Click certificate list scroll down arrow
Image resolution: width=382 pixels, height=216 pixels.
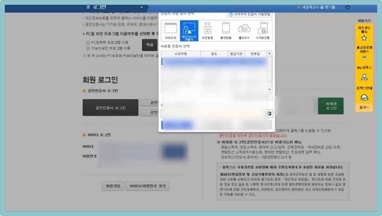tap(269, 89)
